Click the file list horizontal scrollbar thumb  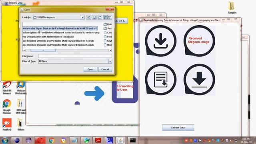coord(43,50)
